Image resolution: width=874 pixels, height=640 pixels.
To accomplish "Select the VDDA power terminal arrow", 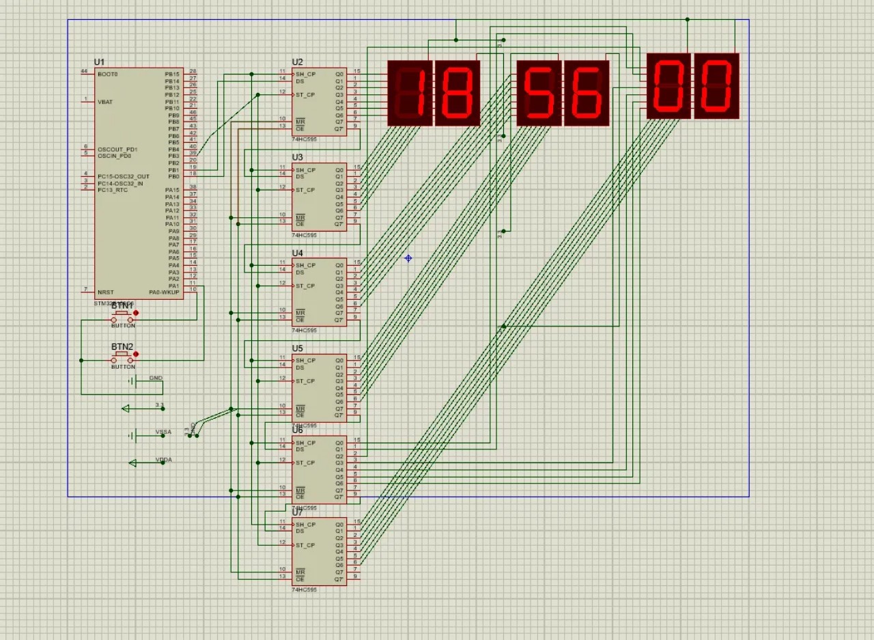I will (132, 463).
